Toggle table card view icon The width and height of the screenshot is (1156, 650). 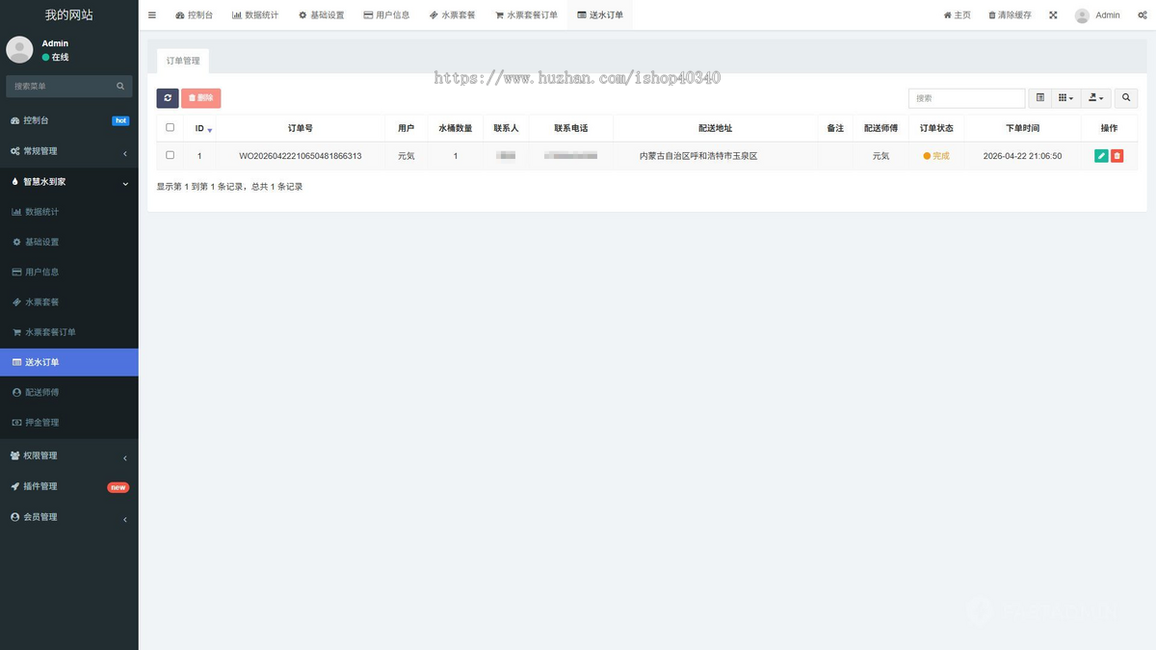[x=1040, y=98]
